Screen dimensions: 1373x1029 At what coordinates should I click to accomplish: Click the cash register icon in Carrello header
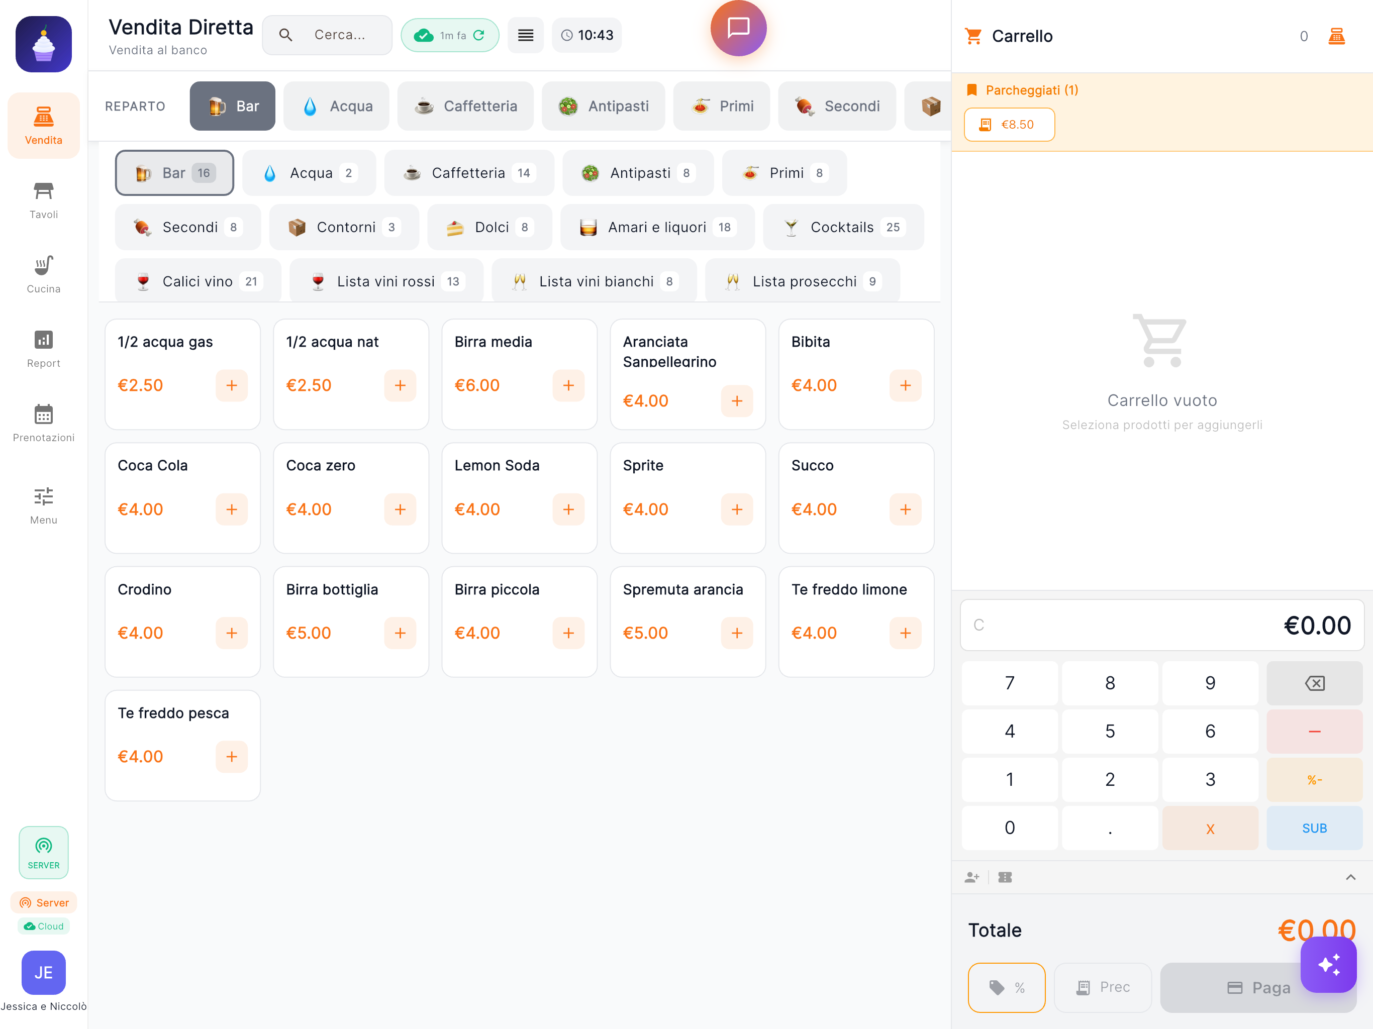[x=1336, y=36]
